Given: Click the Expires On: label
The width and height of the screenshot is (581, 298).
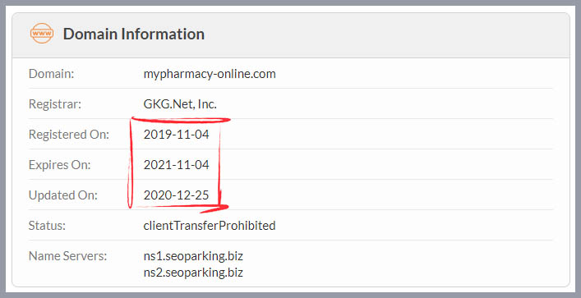Looking at the screenshot, I should pyautogui.click(x=60, y=165).
